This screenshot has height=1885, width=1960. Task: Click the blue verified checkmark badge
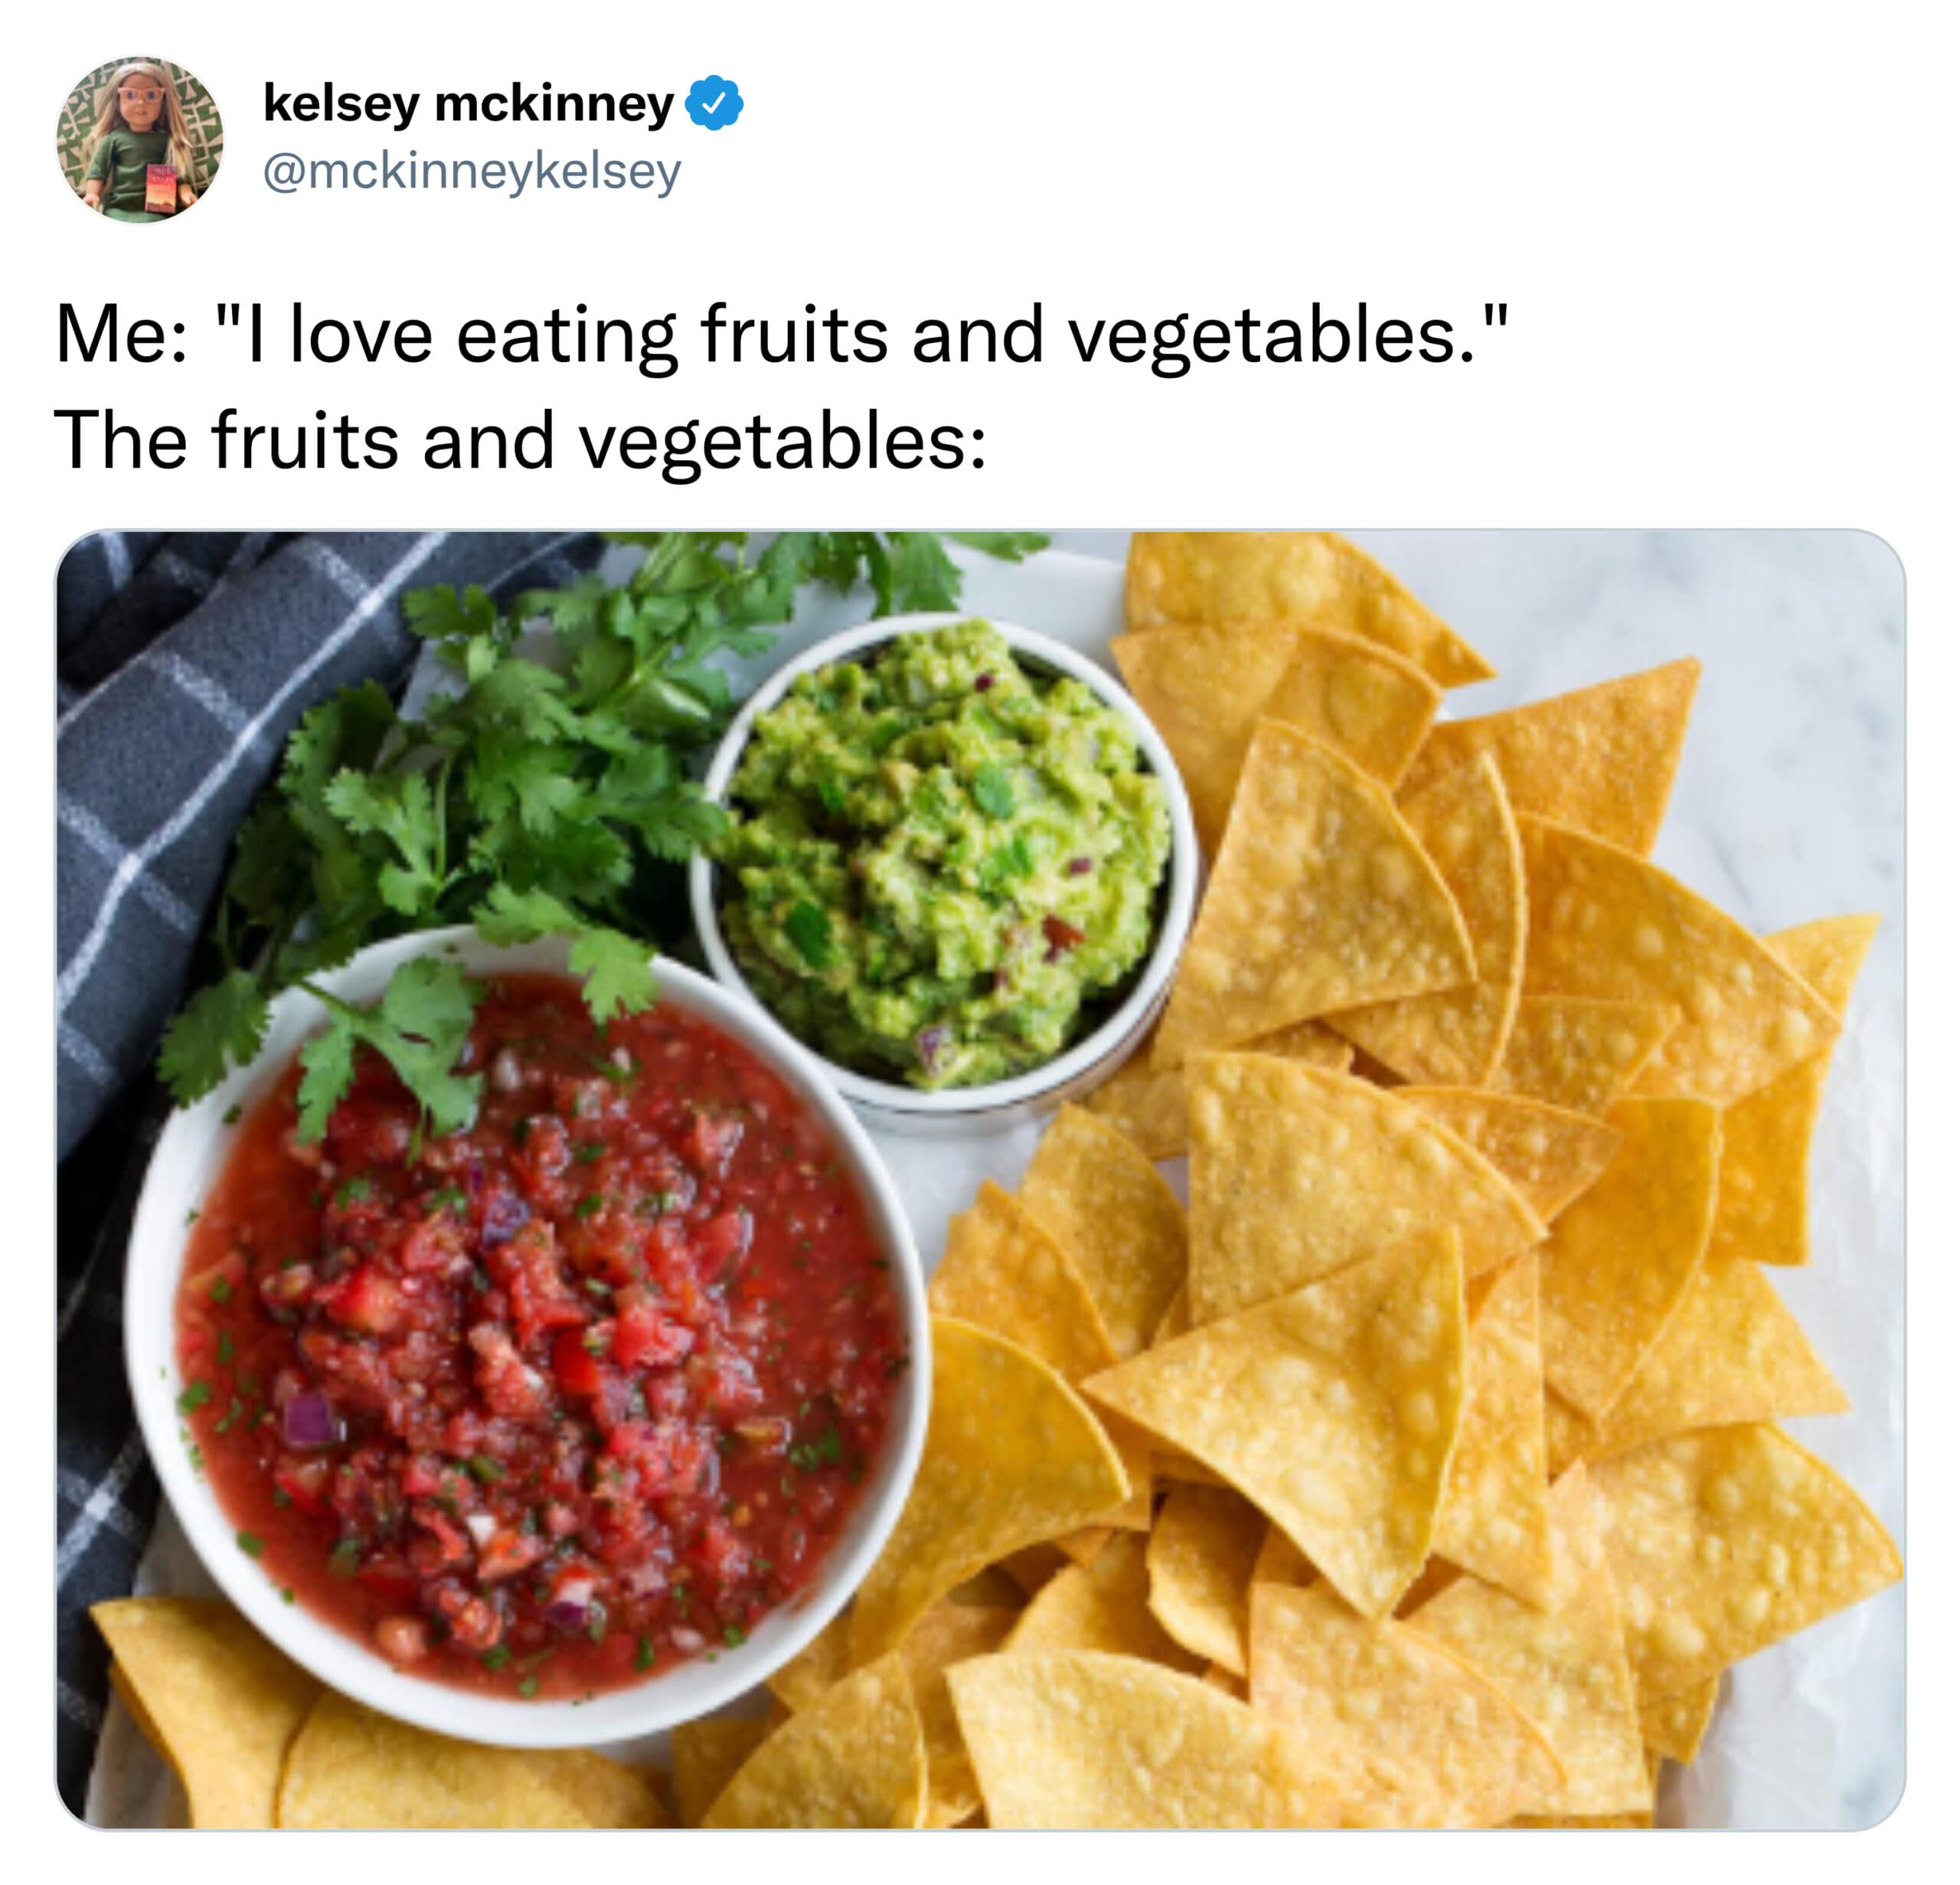[x=714, y=103]
